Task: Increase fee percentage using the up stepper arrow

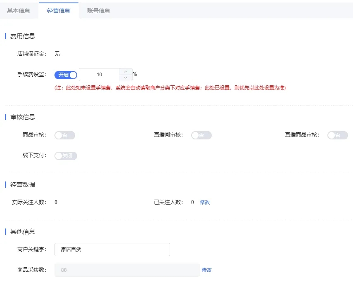Action: pos(126,71)
